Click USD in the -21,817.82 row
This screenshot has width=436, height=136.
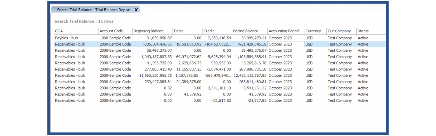pos(309,101)
